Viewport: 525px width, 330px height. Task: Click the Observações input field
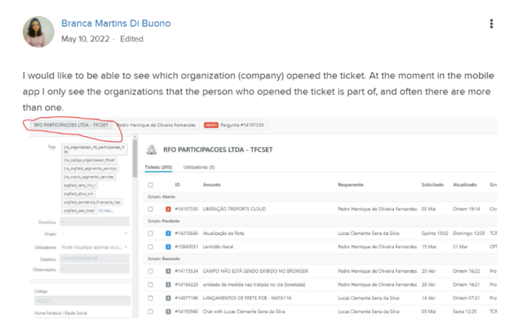(x=95, y=269)
